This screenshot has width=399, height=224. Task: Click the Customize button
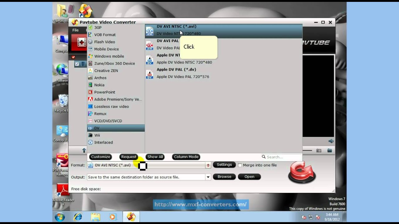pyautogui.click(x=101, y=157)
